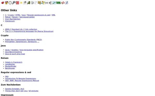The height and width of the screenshot is (96, 155).
Task: Open the golden P4 icon
Action: click(39, 3)
